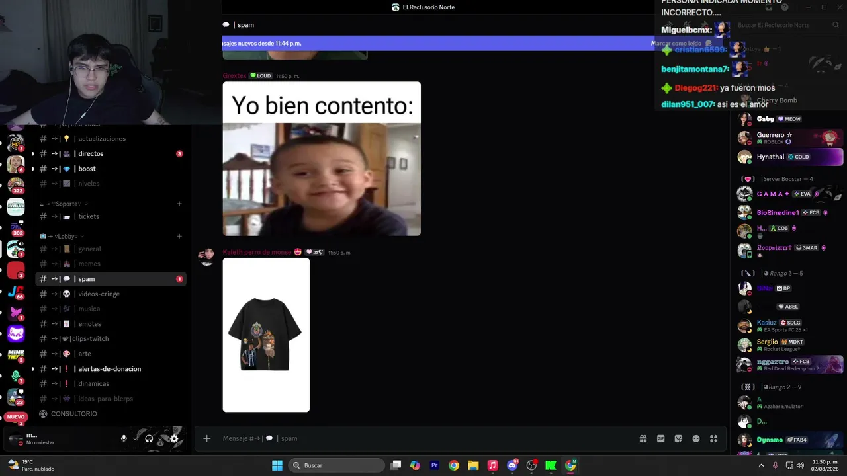
Task: Open the gift Nitro icon
Action: (x=643, y=438)
